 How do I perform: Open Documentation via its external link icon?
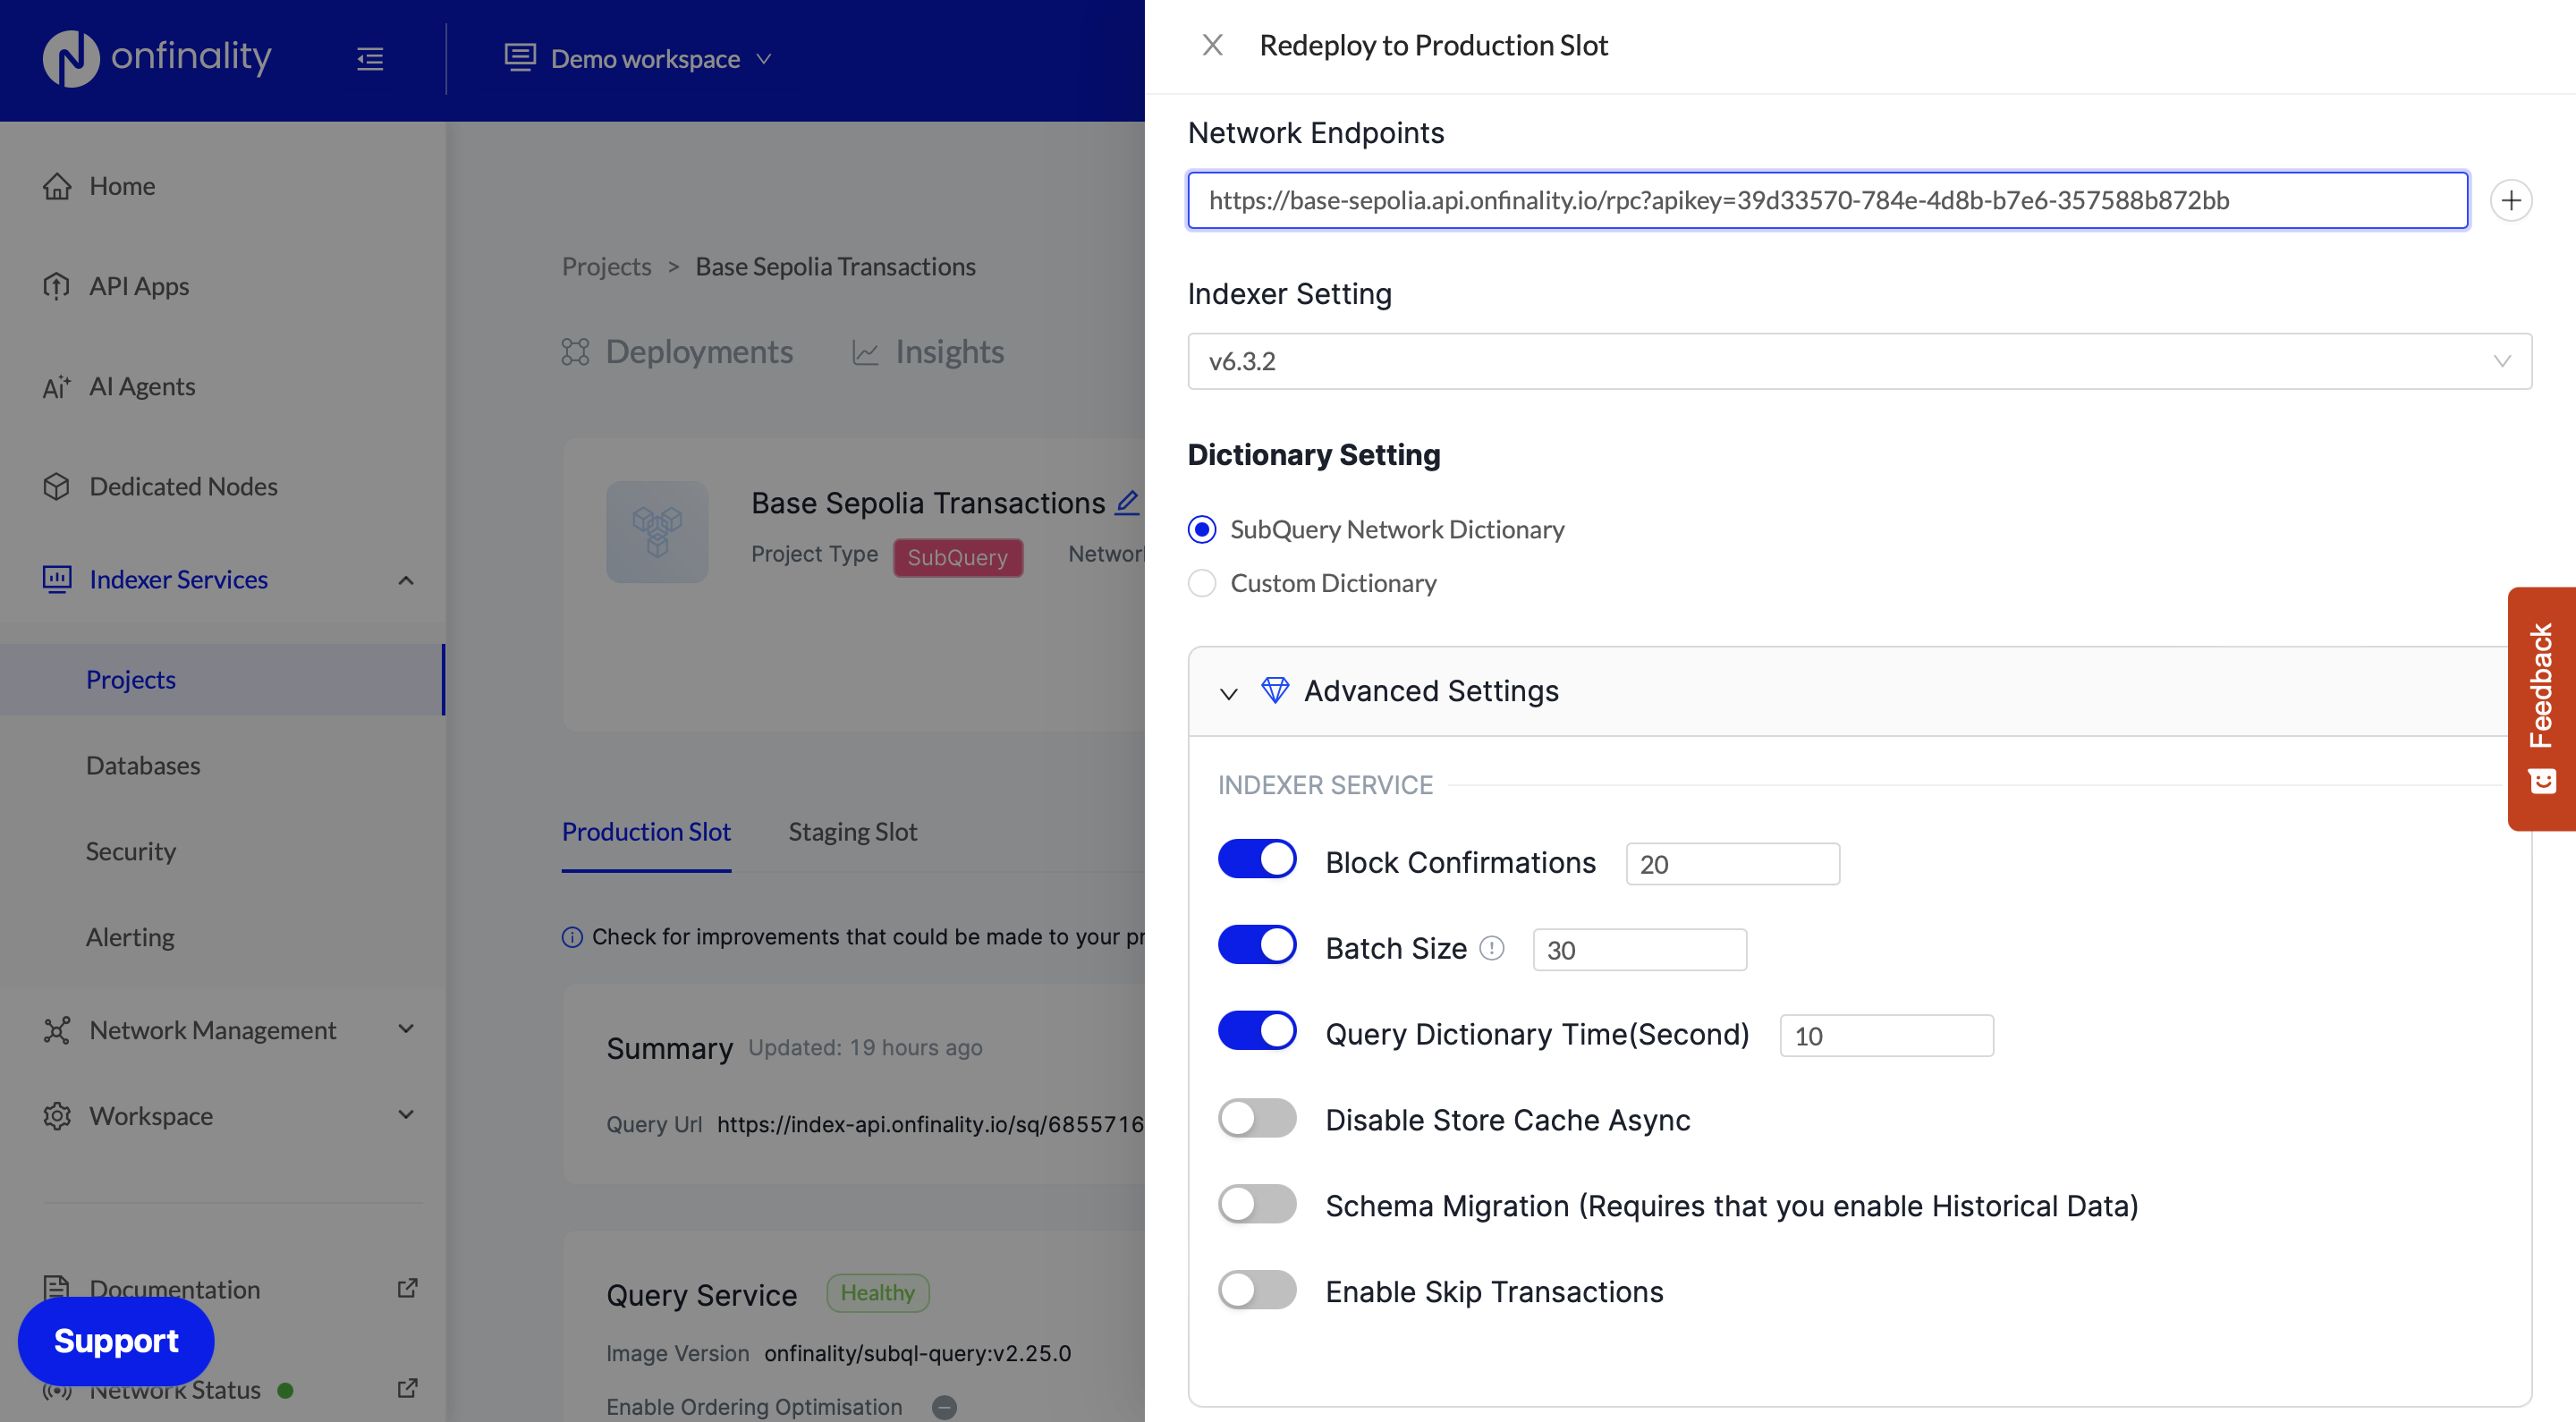[406, 1288]
